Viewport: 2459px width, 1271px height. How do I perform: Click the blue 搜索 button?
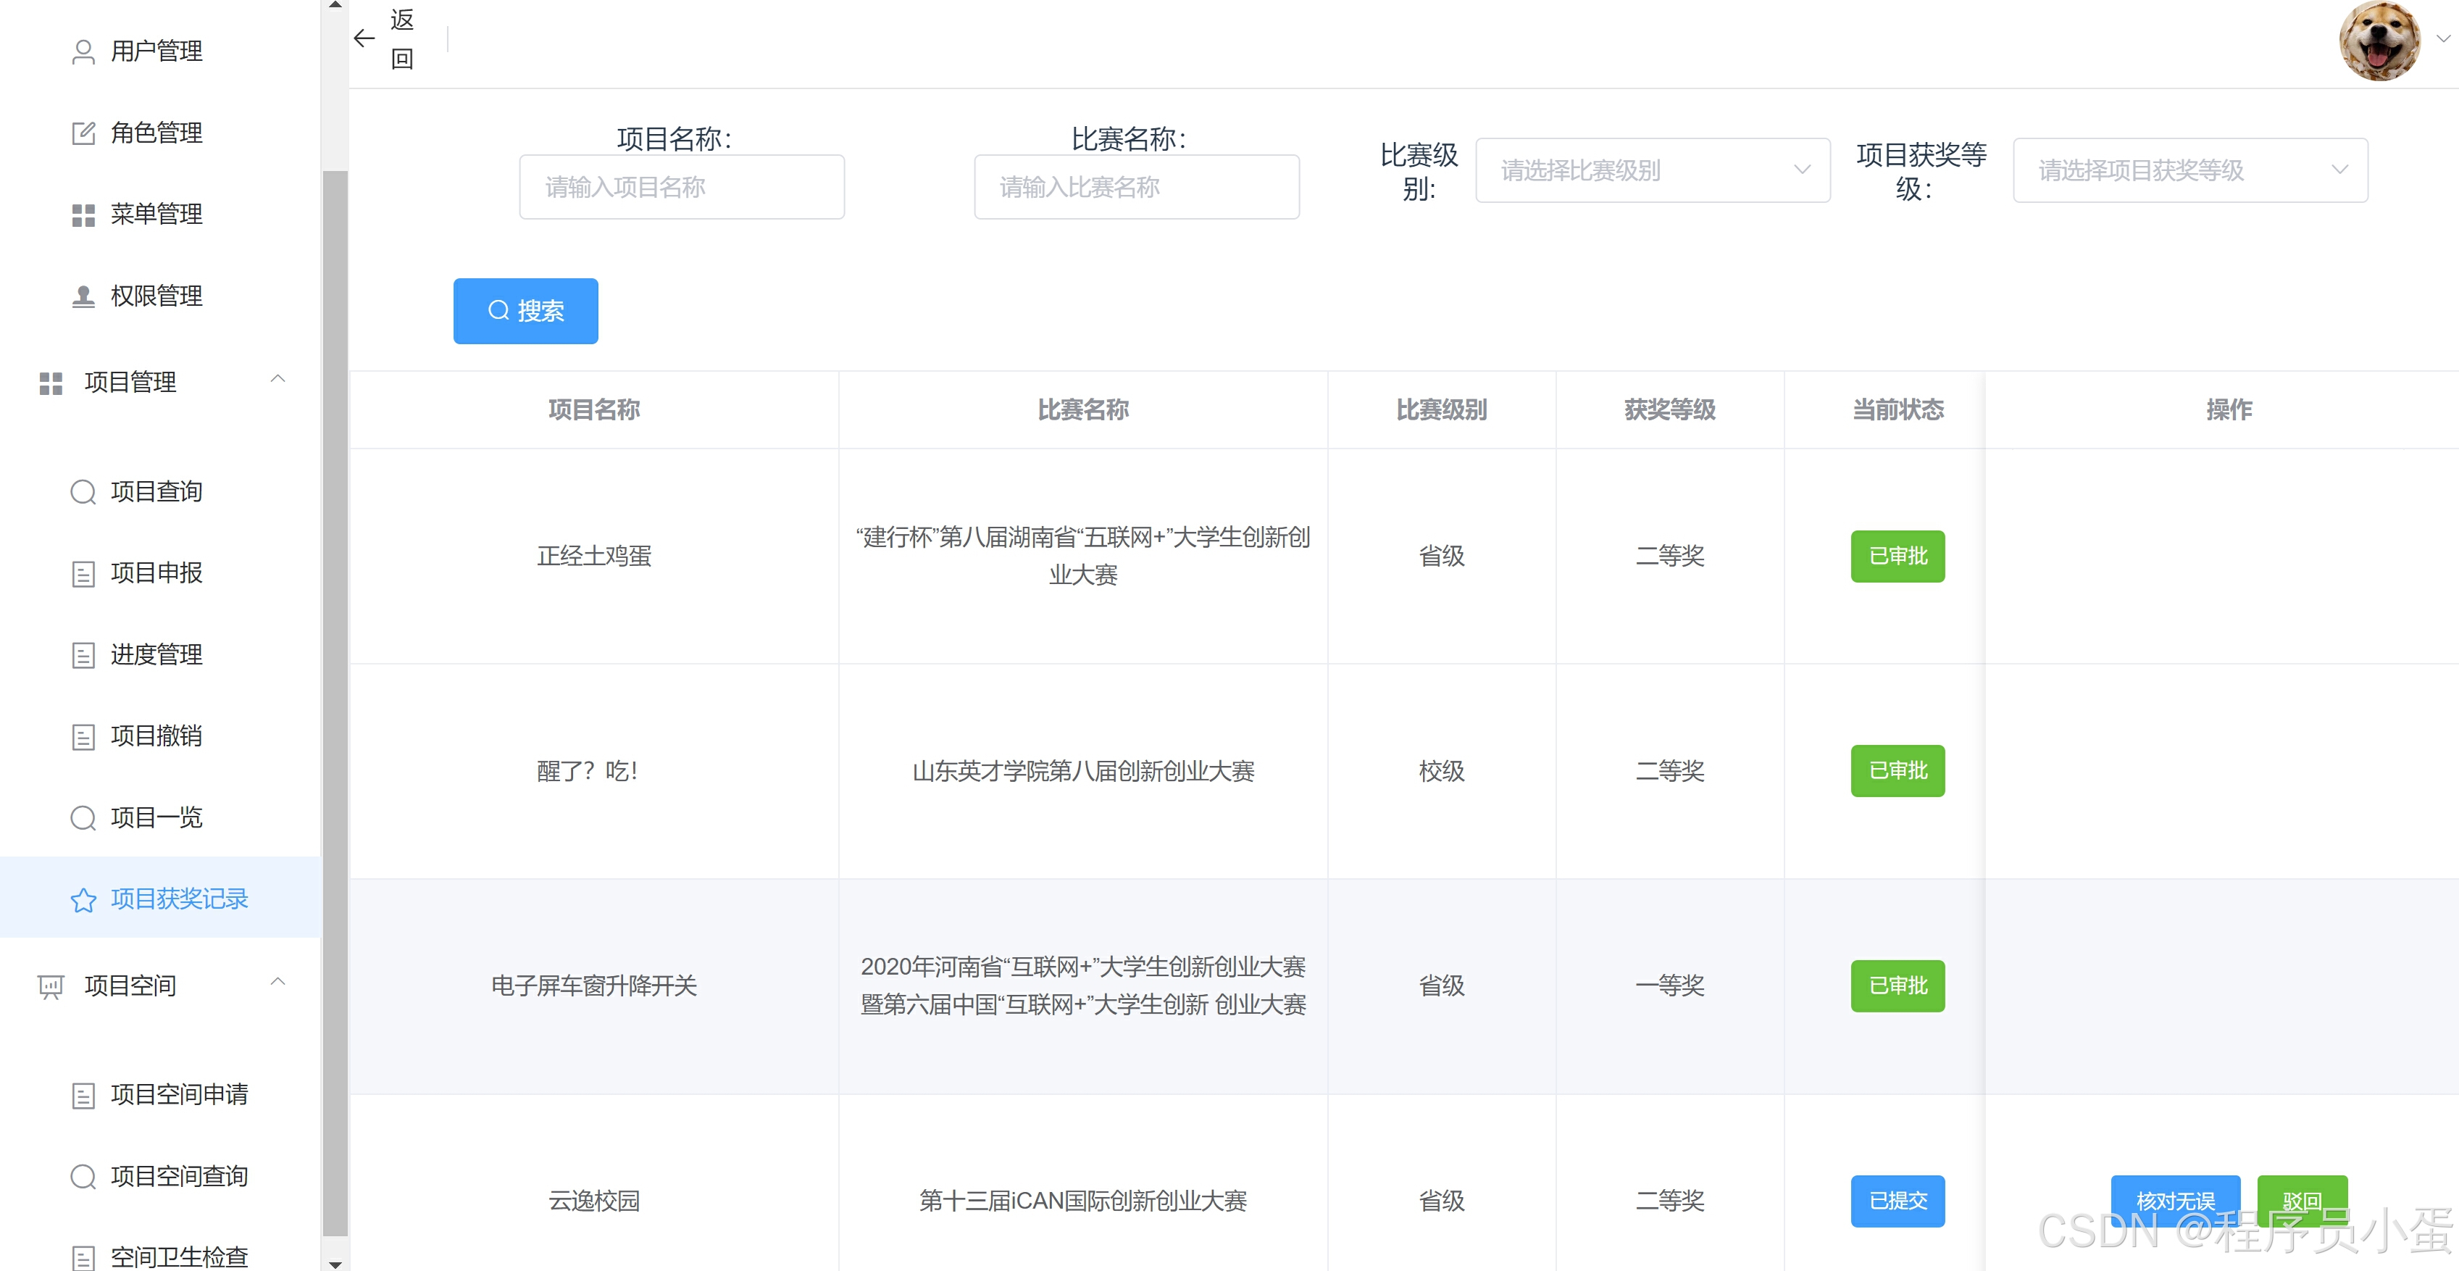[x=525, y=310]
